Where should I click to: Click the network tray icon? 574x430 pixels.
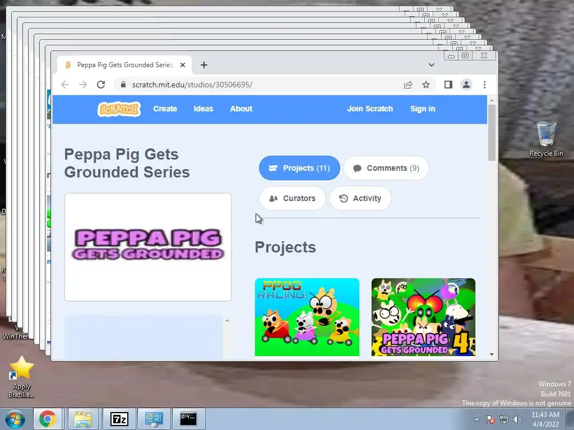pos(504,419)
